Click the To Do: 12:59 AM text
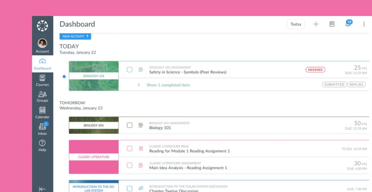Image resolution: width=372 pixels, height=192 pixels. (x=354, y=149)
